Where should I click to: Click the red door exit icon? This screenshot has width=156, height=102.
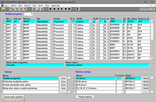pyautogui.click(x=78, y=9)
